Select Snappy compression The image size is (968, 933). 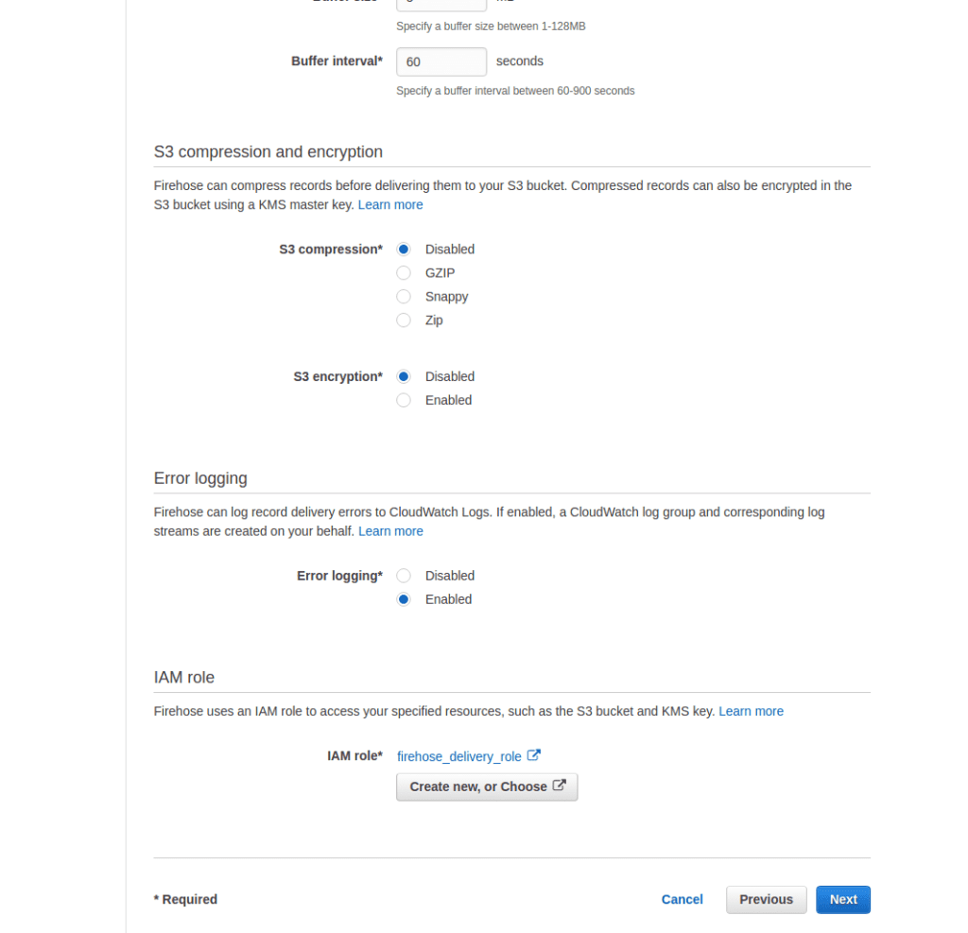pos(404,296)
